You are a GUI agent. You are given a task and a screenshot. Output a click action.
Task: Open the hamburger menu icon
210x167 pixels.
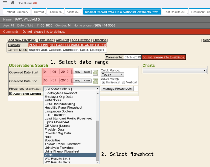pos(5,3)
